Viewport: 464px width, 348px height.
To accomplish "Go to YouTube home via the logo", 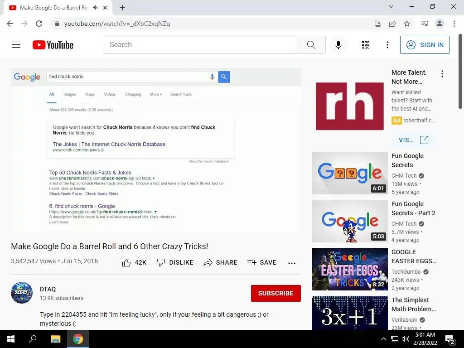I will pyautogui.click(x=53, y=45).
